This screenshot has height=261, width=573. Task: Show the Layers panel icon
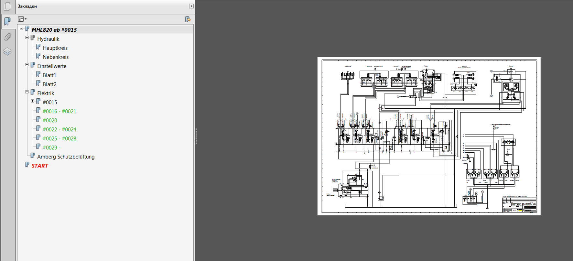coord(7,51)
